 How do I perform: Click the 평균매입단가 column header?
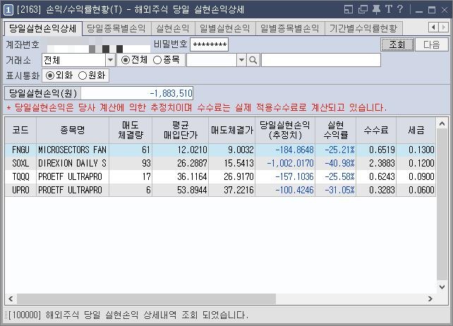tap(180, 130)
